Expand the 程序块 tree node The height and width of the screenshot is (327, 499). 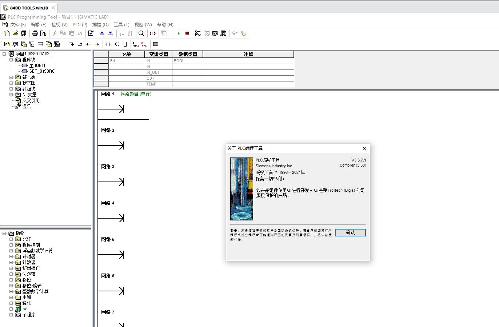11,60
